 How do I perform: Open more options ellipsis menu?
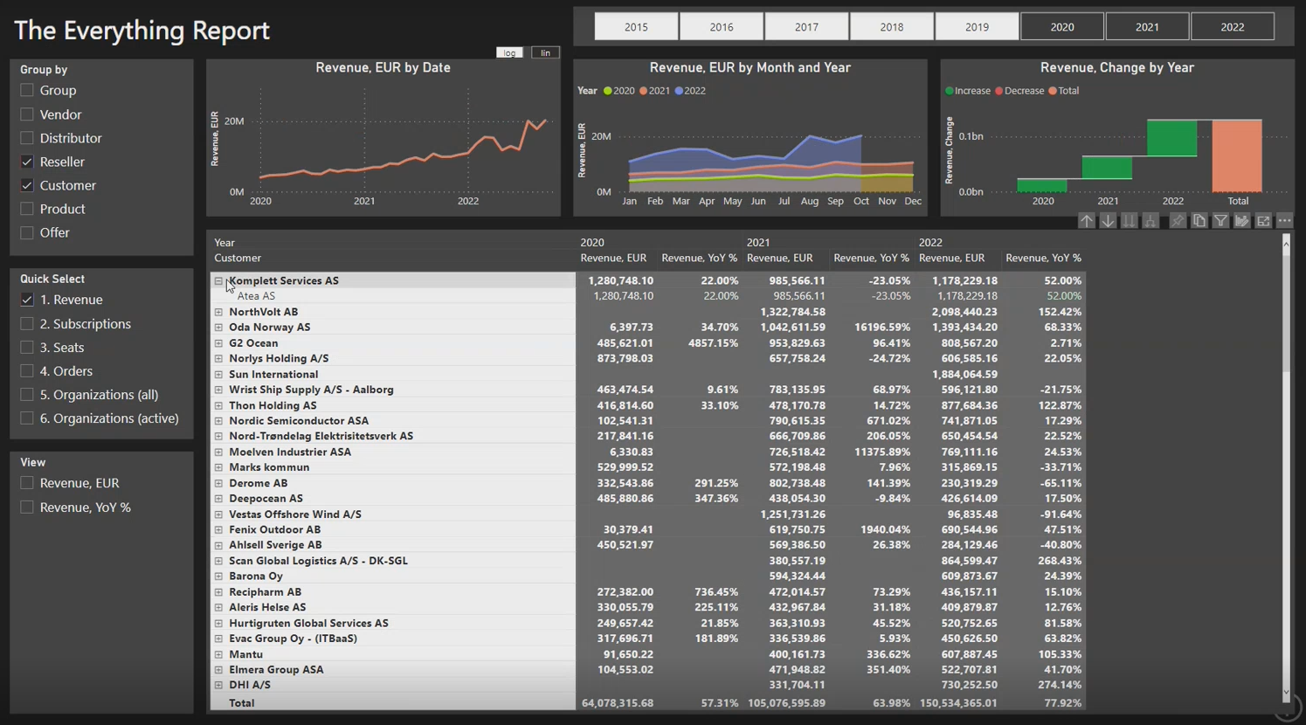click(1285, 222)
